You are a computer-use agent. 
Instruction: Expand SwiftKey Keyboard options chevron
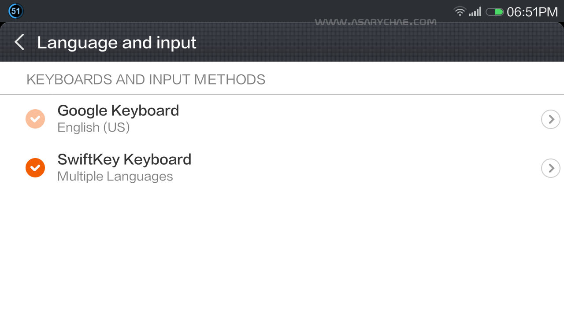[x=550, y=168]
